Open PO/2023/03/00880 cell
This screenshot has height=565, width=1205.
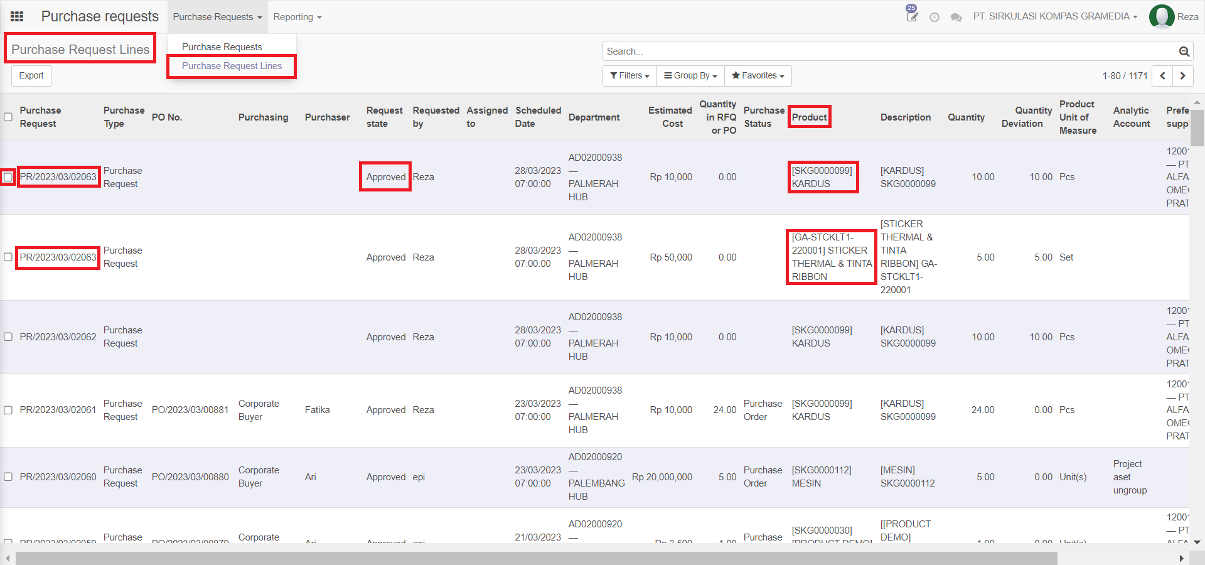pyautogui.click(x=190, y=476)
